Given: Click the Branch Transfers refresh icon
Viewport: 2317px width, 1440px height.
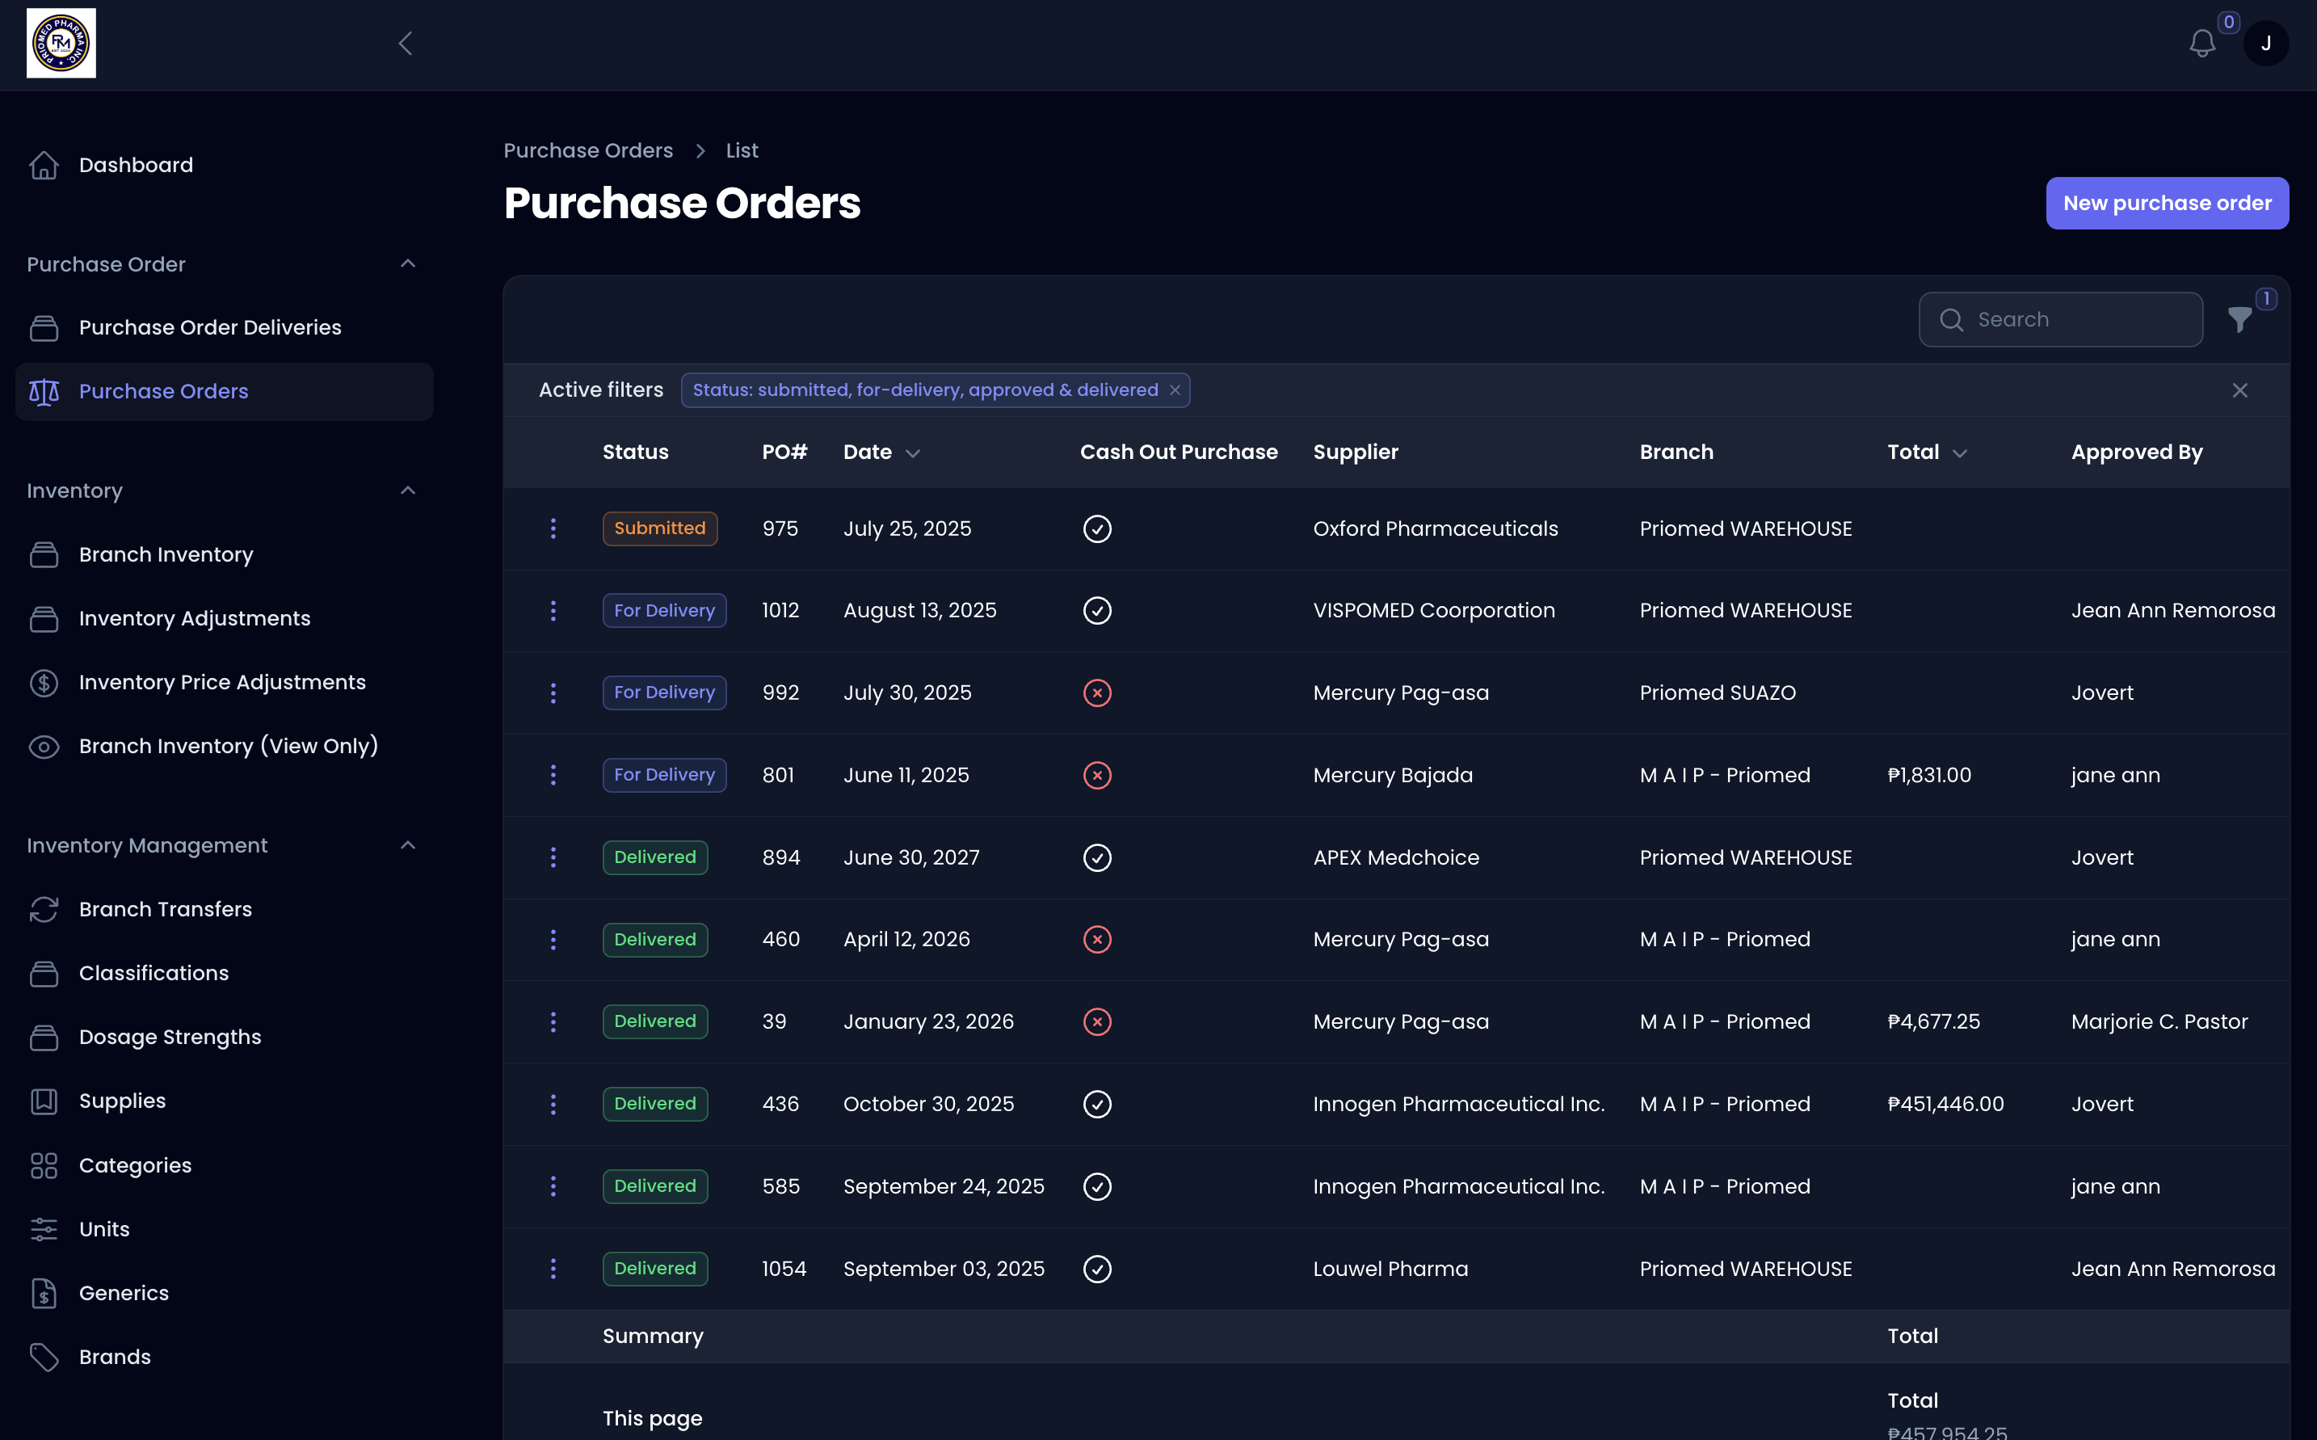Looking at the screenshot, I should [x=44, y=908].
